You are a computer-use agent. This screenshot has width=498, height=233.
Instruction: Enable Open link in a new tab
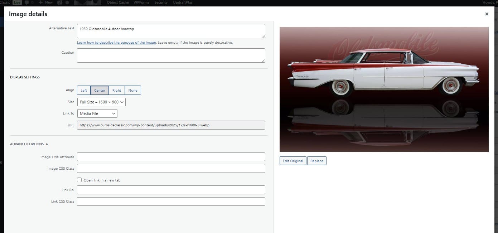(79, 180)
